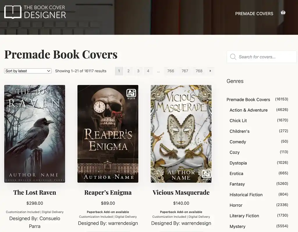Open The Lost Raven cover thumbnail
Screen dimensions: 298x232
pos(35,134)
